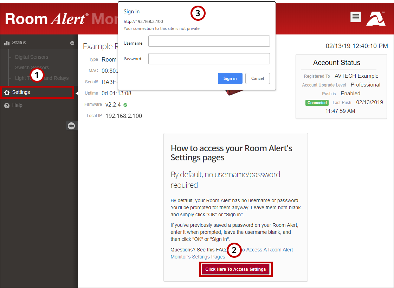The image size is (394, 288).
Task: Click the AVTECH logo in the top-right corner
Action: click(x=375, y=18)
